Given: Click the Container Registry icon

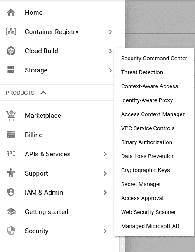Looking at the screenshot, I should (11, 31).
